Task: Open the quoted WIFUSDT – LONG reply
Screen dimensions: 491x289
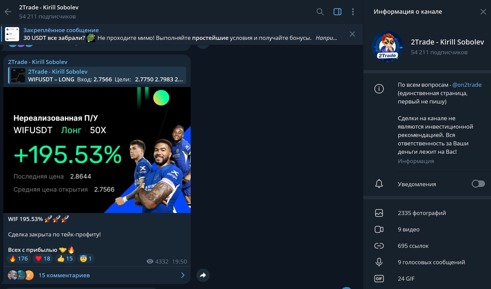Action: (97, 75)
